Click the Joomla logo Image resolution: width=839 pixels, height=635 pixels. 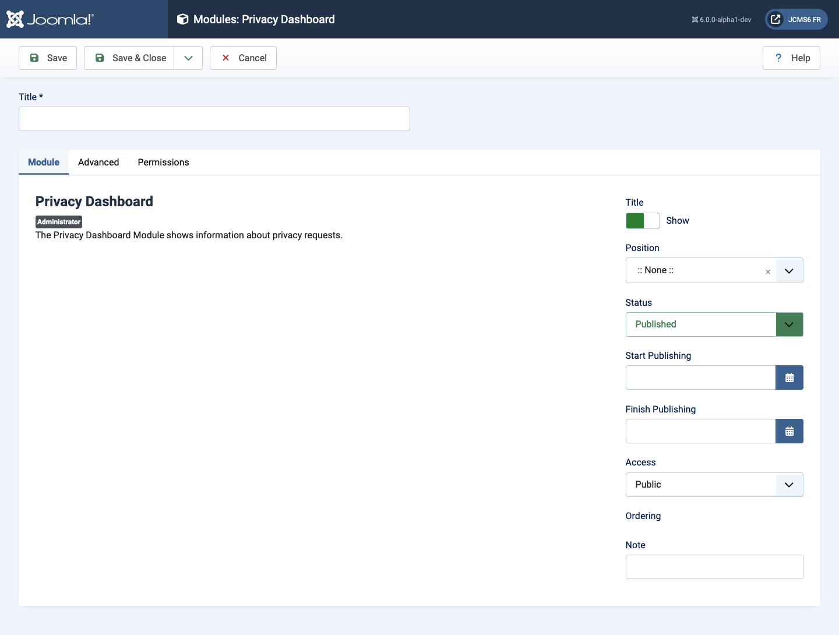pyautogui.click(x=50, y=19)
